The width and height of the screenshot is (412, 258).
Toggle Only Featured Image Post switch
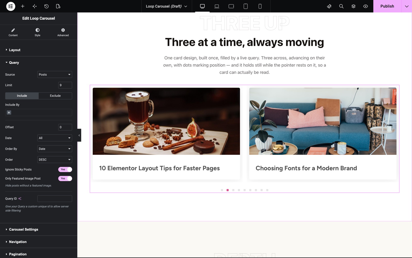click(65, 179)
